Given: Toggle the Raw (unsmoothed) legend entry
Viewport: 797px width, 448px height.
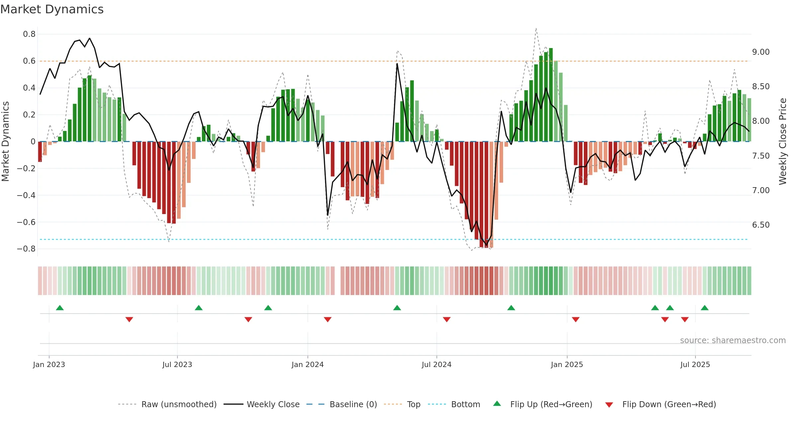Looking at the screenshot, I should point(167,404).
